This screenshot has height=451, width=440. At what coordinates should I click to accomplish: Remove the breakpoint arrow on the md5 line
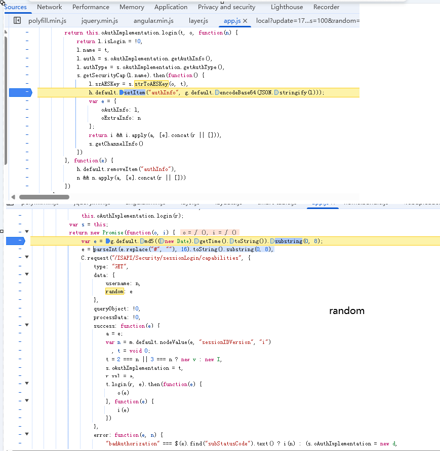(x=16, y=241)
